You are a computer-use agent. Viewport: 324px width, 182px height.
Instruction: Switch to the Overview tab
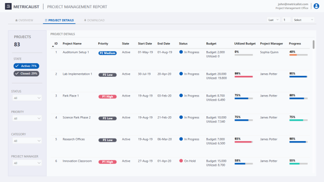(x=24, y=20)
